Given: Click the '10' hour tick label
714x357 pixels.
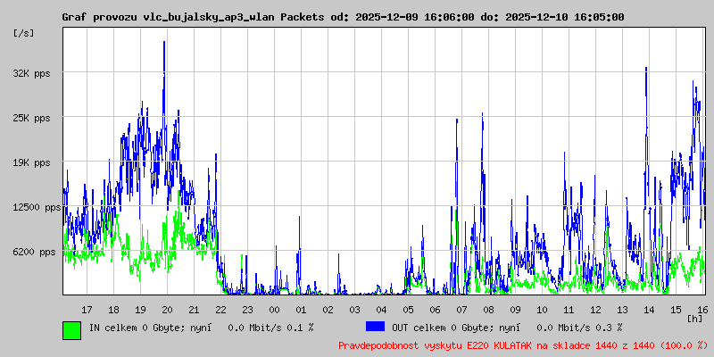Looking at the screenshot, I should point(542,310).
